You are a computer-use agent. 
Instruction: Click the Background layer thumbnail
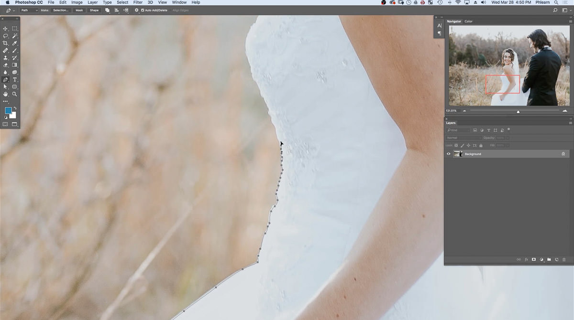click(x=458, y=154)
